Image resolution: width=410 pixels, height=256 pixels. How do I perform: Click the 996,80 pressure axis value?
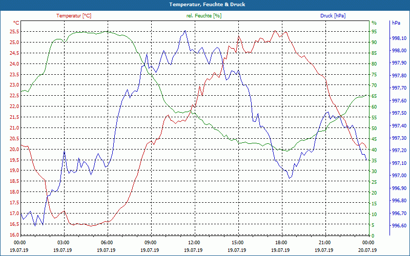pyautogui.click(x=399, y=200)
